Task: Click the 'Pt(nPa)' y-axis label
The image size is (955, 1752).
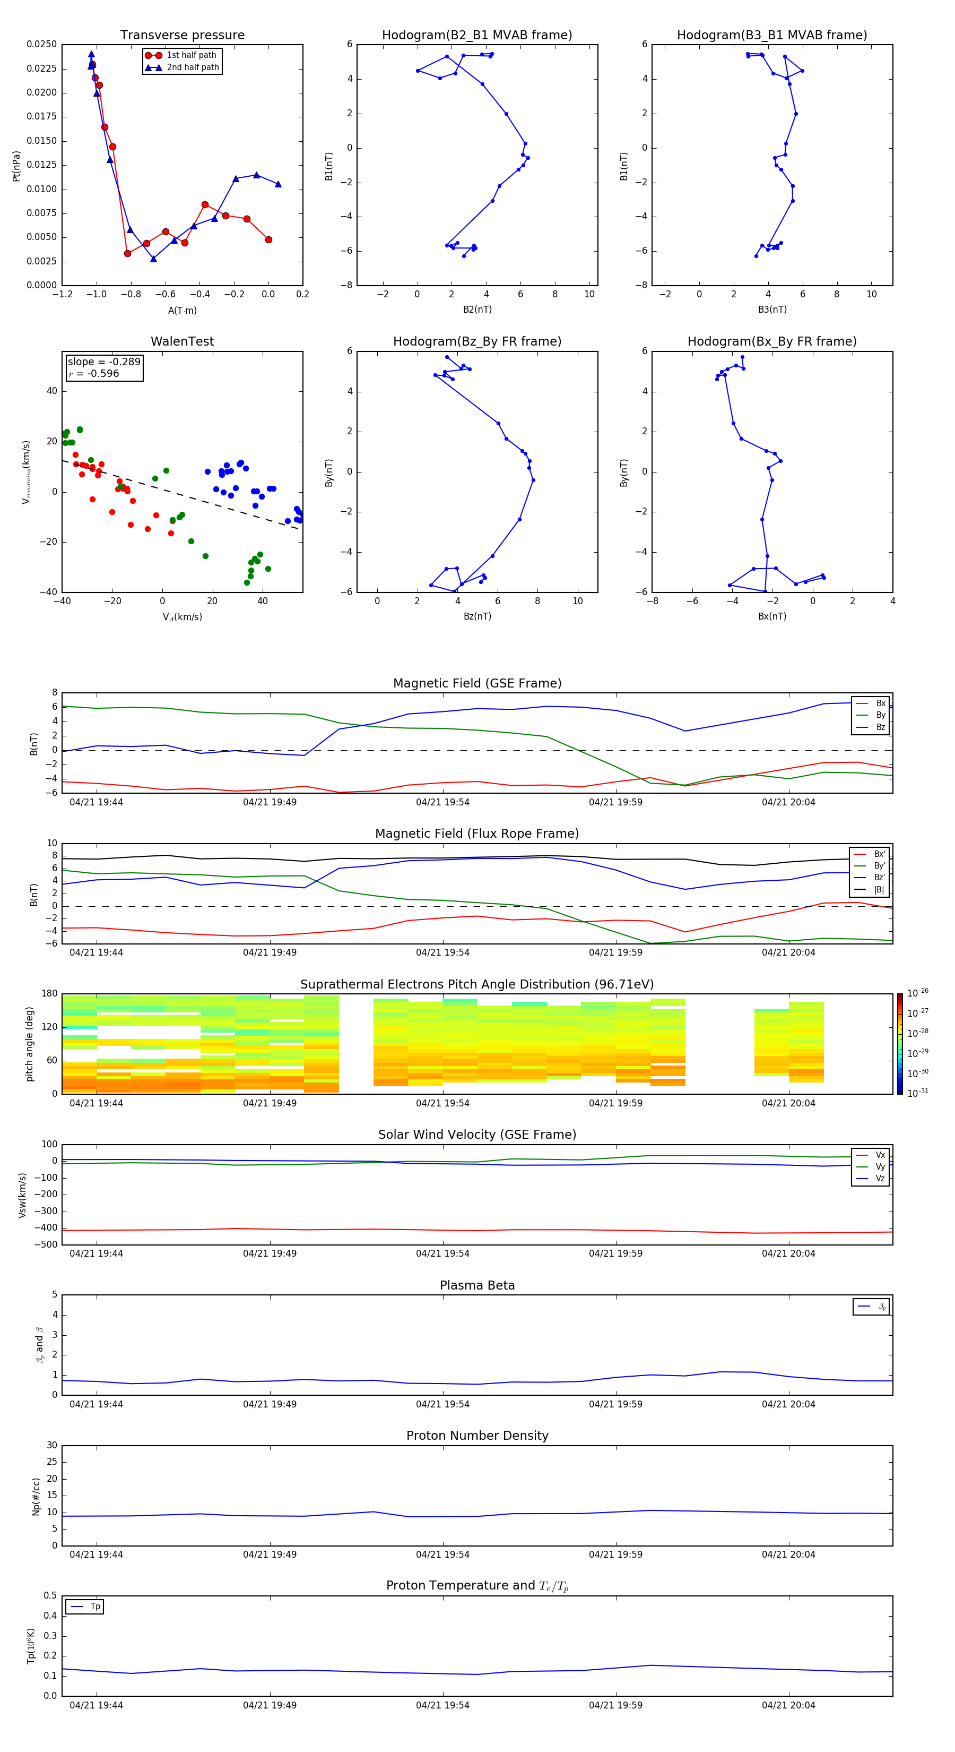Action: point(16,166)
